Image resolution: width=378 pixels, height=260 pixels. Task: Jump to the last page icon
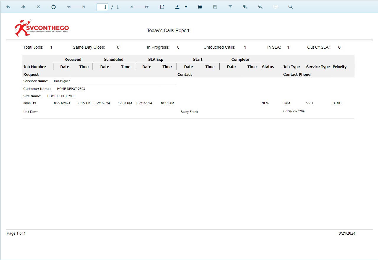(147, 7)
